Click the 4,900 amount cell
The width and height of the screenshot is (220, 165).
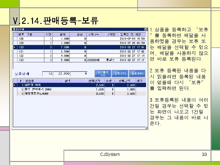tap(61, 56)
